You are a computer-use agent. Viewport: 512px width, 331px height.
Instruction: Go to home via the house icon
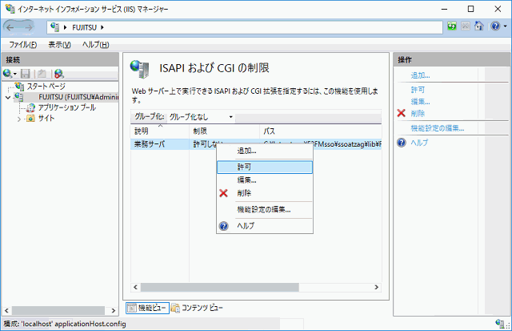pos(479,26)
